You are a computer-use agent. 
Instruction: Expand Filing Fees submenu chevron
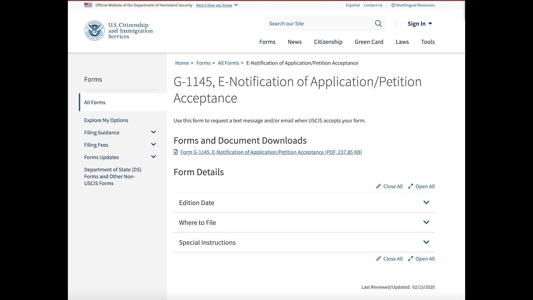coord(153,145)
